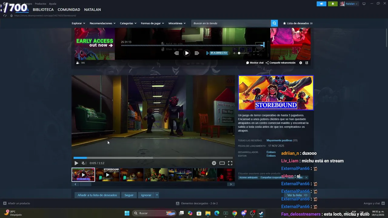Expand the Formas de jugar dropdown
Image resolution: width=388 pixels, height=218 pixels.
click(x=152, y=23)
